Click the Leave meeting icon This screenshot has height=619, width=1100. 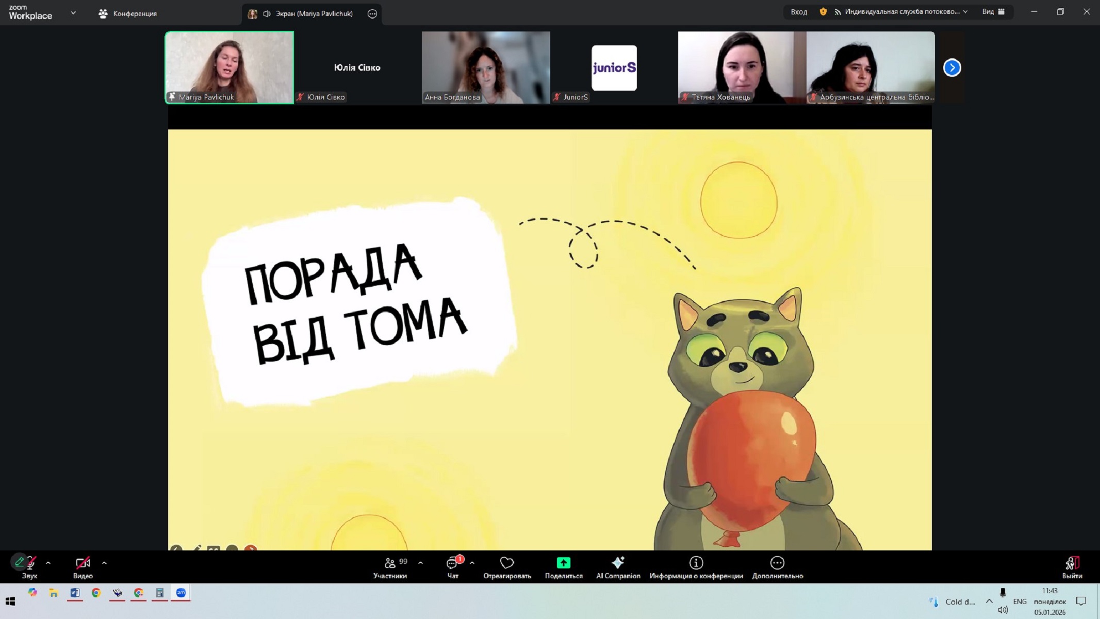(x=1072, y=563)
